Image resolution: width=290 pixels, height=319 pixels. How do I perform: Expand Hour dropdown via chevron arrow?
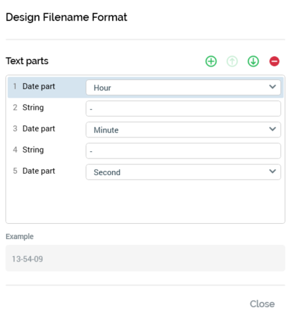tap(272, 87)
